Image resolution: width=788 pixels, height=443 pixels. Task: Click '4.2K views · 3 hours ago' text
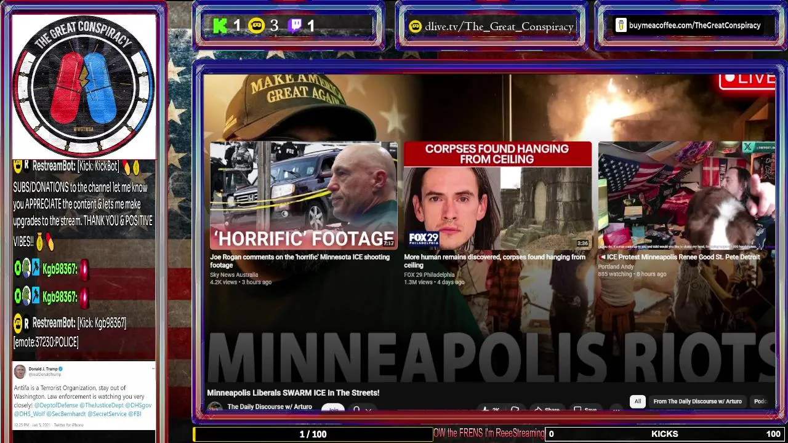[241, 282]
